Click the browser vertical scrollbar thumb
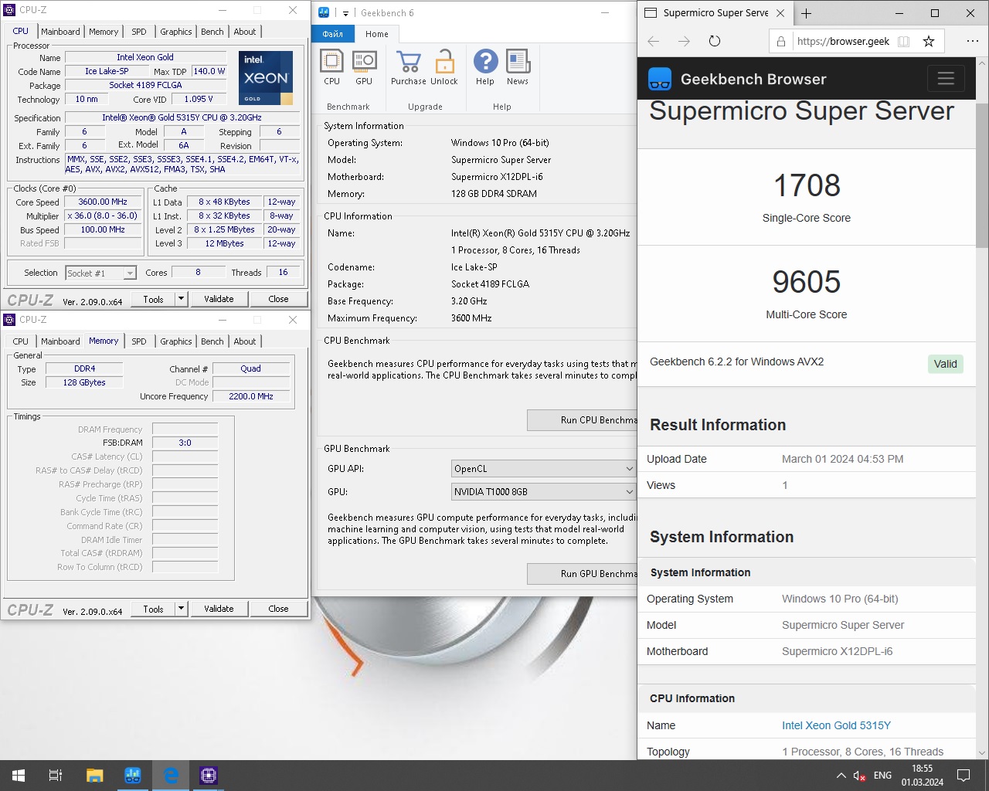Image resolution: width=989 pixels, height=791 pixels. (x=982, y=175)
